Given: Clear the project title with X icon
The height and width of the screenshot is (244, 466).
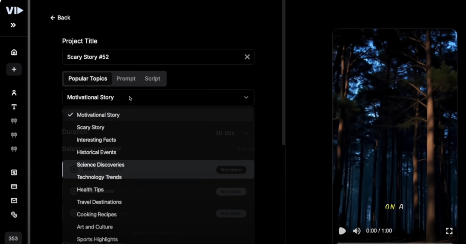Looking at the screenshot, I should click(x=247, y=57).
